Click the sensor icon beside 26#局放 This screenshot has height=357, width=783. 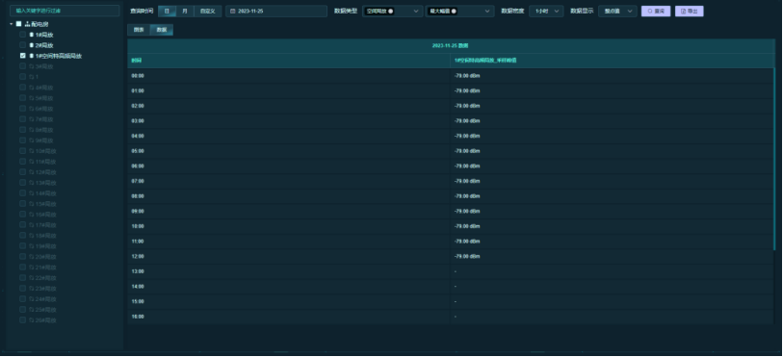(x=32, y=320)
